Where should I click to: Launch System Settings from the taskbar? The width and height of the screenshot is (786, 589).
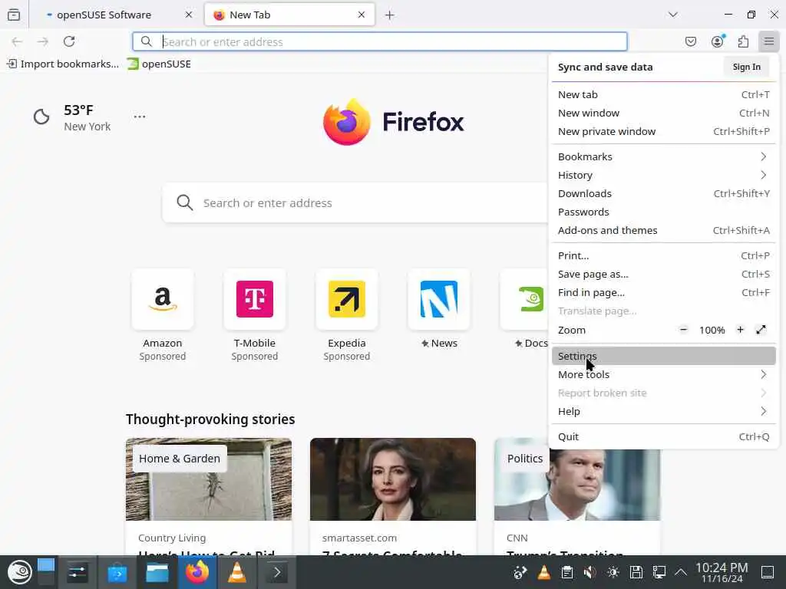click(78, 572)
